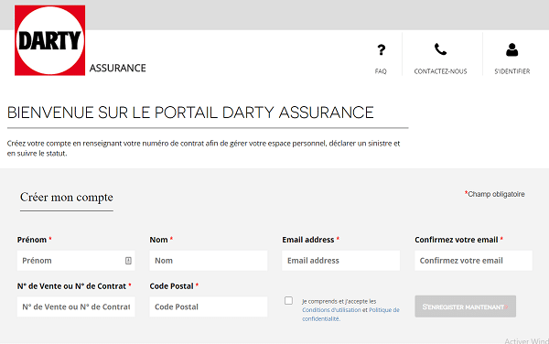This screenshot has height=344, width=549.
Task: Open the Politique de confidentialité link
Action: pos(350,314)
